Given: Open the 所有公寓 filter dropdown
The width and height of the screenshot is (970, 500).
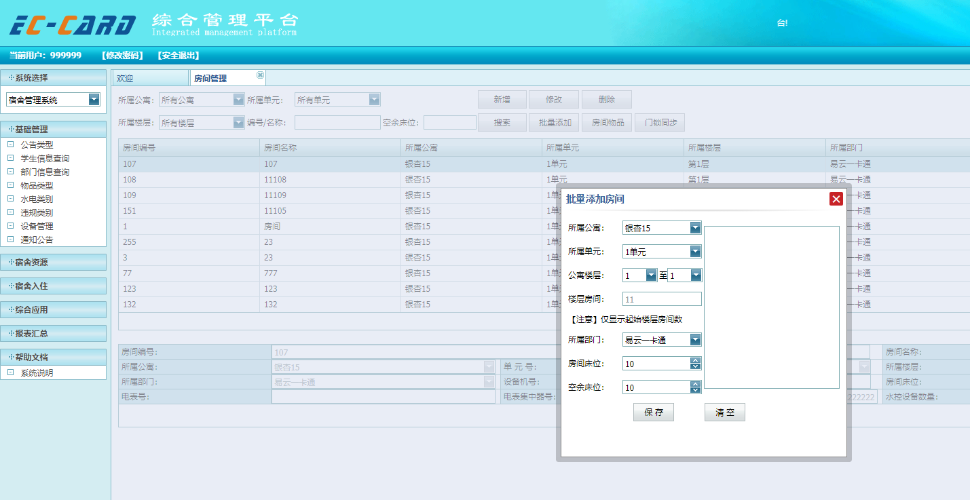Looking at the screenshot, I should click(238, 100).
